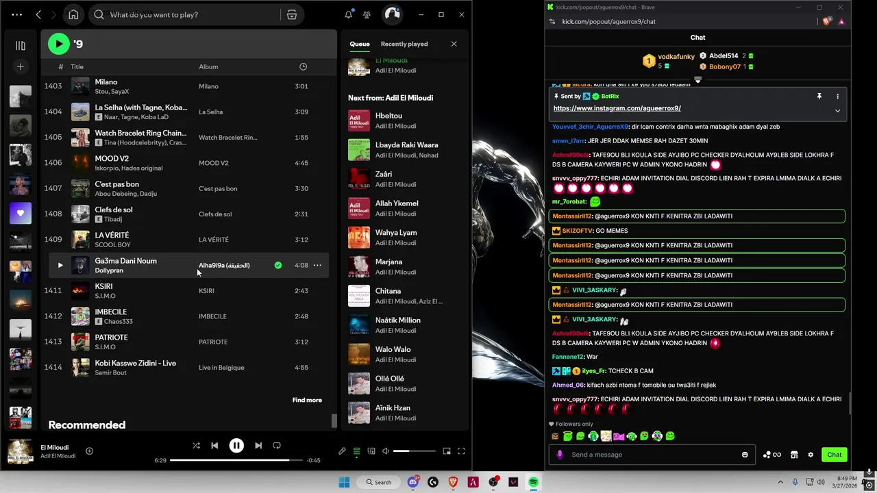Open more options for Ga3ma Dani Noum
Viewport: 877px width, 493px height.
[317, 265]
